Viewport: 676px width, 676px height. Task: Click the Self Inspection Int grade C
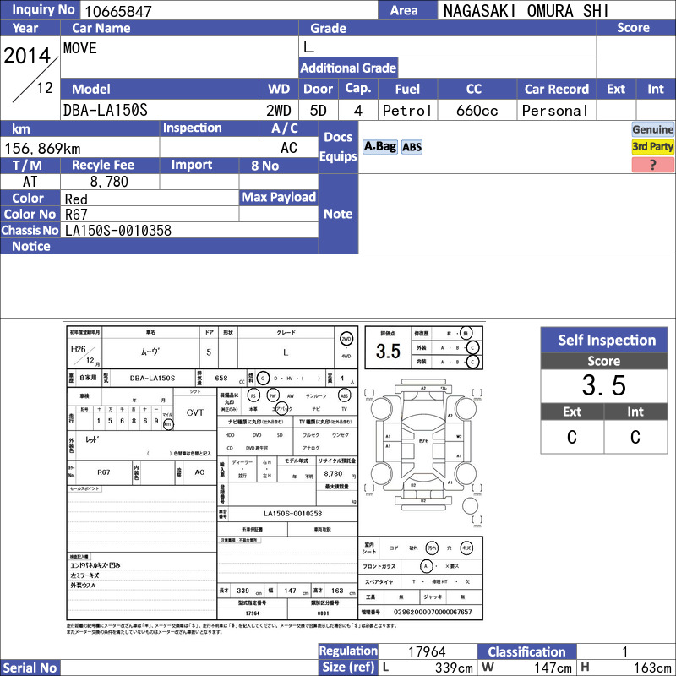635,437
